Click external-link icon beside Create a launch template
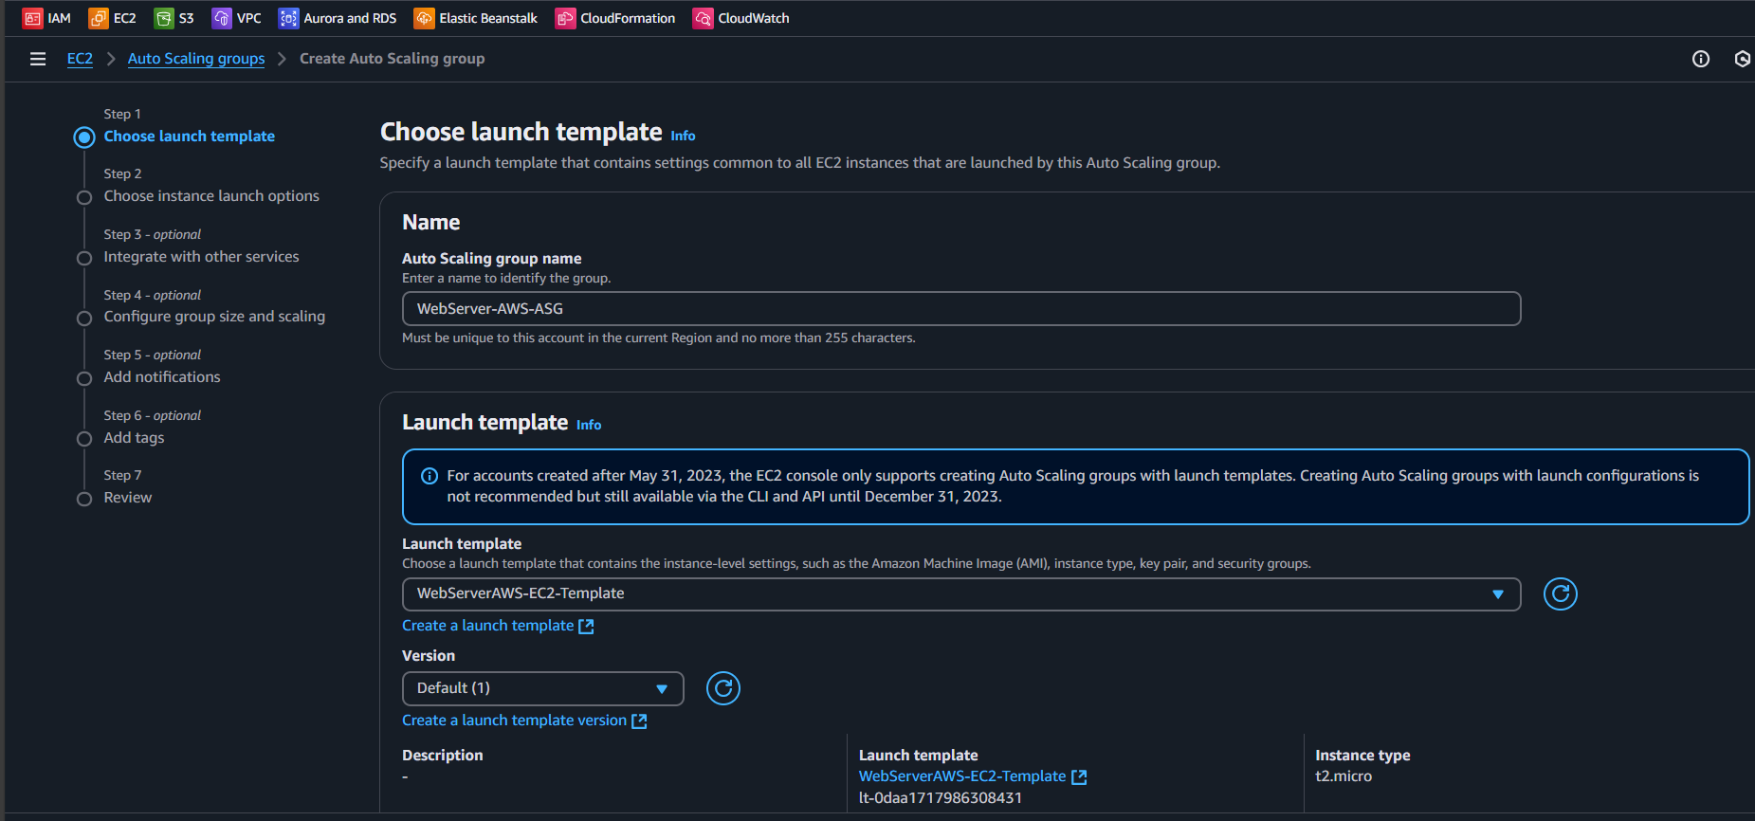1755x821 pixels. click(586, 627)
